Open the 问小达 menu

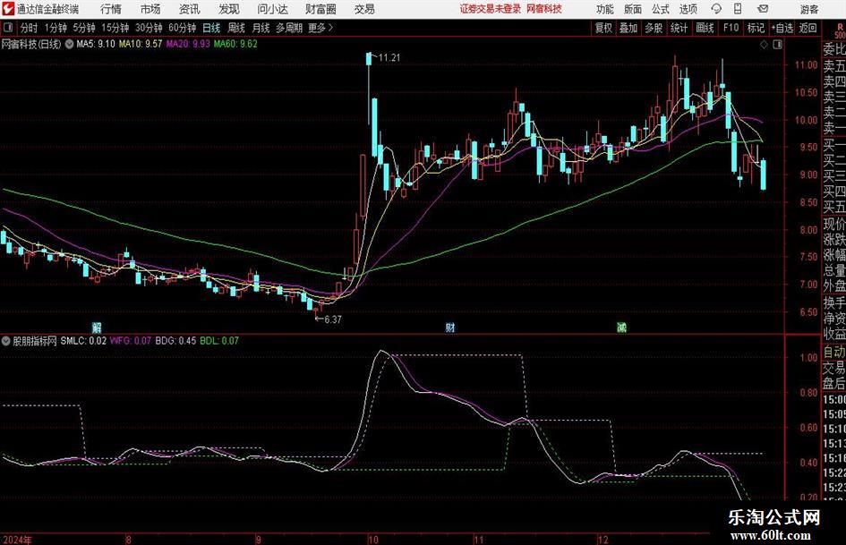pyautogui.click(x=272, y=9)
